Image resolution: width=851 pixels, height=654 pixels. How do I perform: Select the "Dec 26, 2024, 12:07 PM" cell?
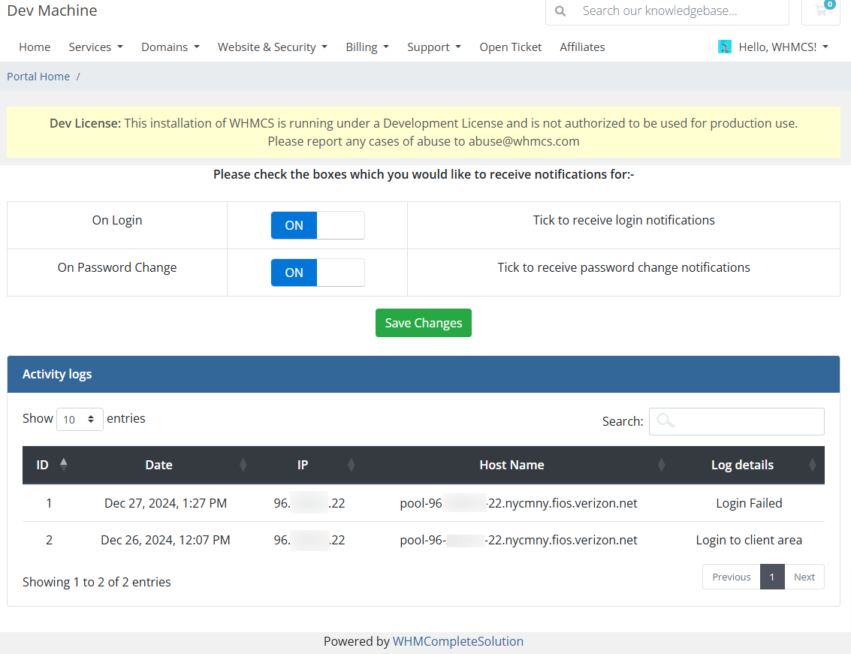click(165, 540)
